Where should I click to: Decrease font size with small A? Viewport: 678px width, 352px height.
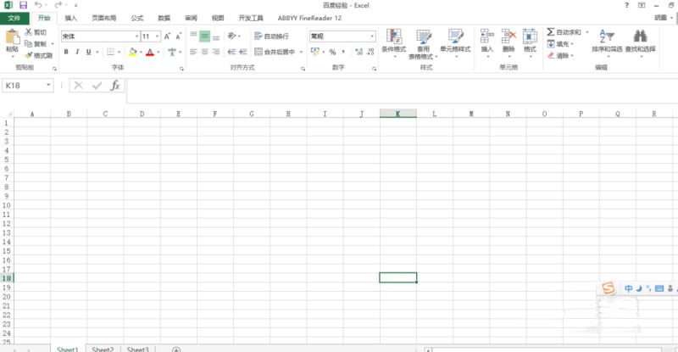tap(178, 36)
